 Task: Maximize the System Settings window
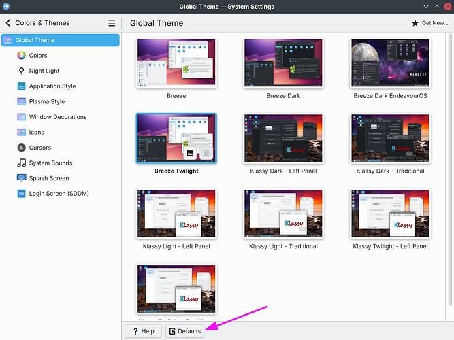(436, 6)
